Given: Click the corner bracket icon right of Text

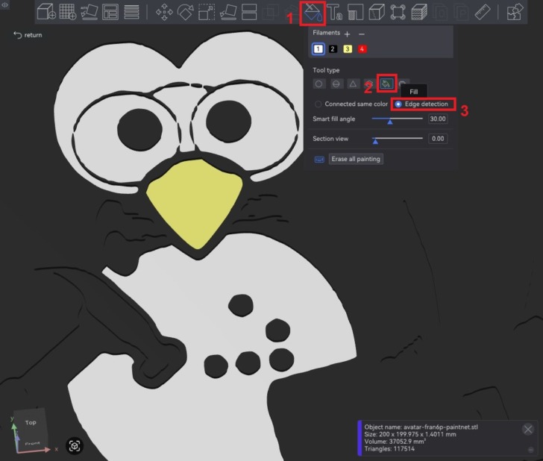Looking at the screenshot, I should pyautogui.click(x=356, y=12).
